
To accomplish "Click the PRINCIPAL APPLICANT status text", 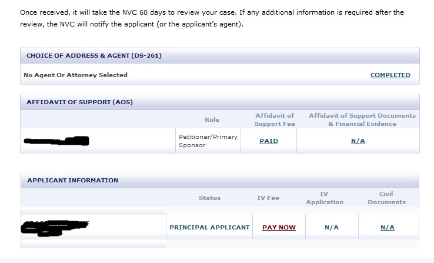I will coord(209,228).
